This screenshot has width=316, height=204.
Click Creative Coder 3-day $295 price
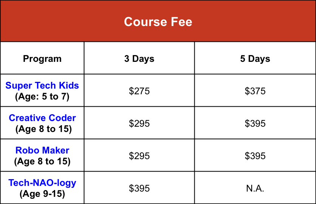pyautogui.click(x=139, y=123)
